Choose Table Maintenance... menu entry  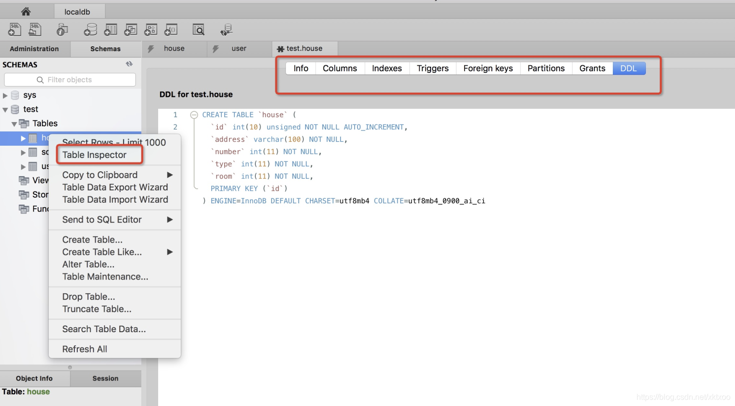click(x=114, y=277)
